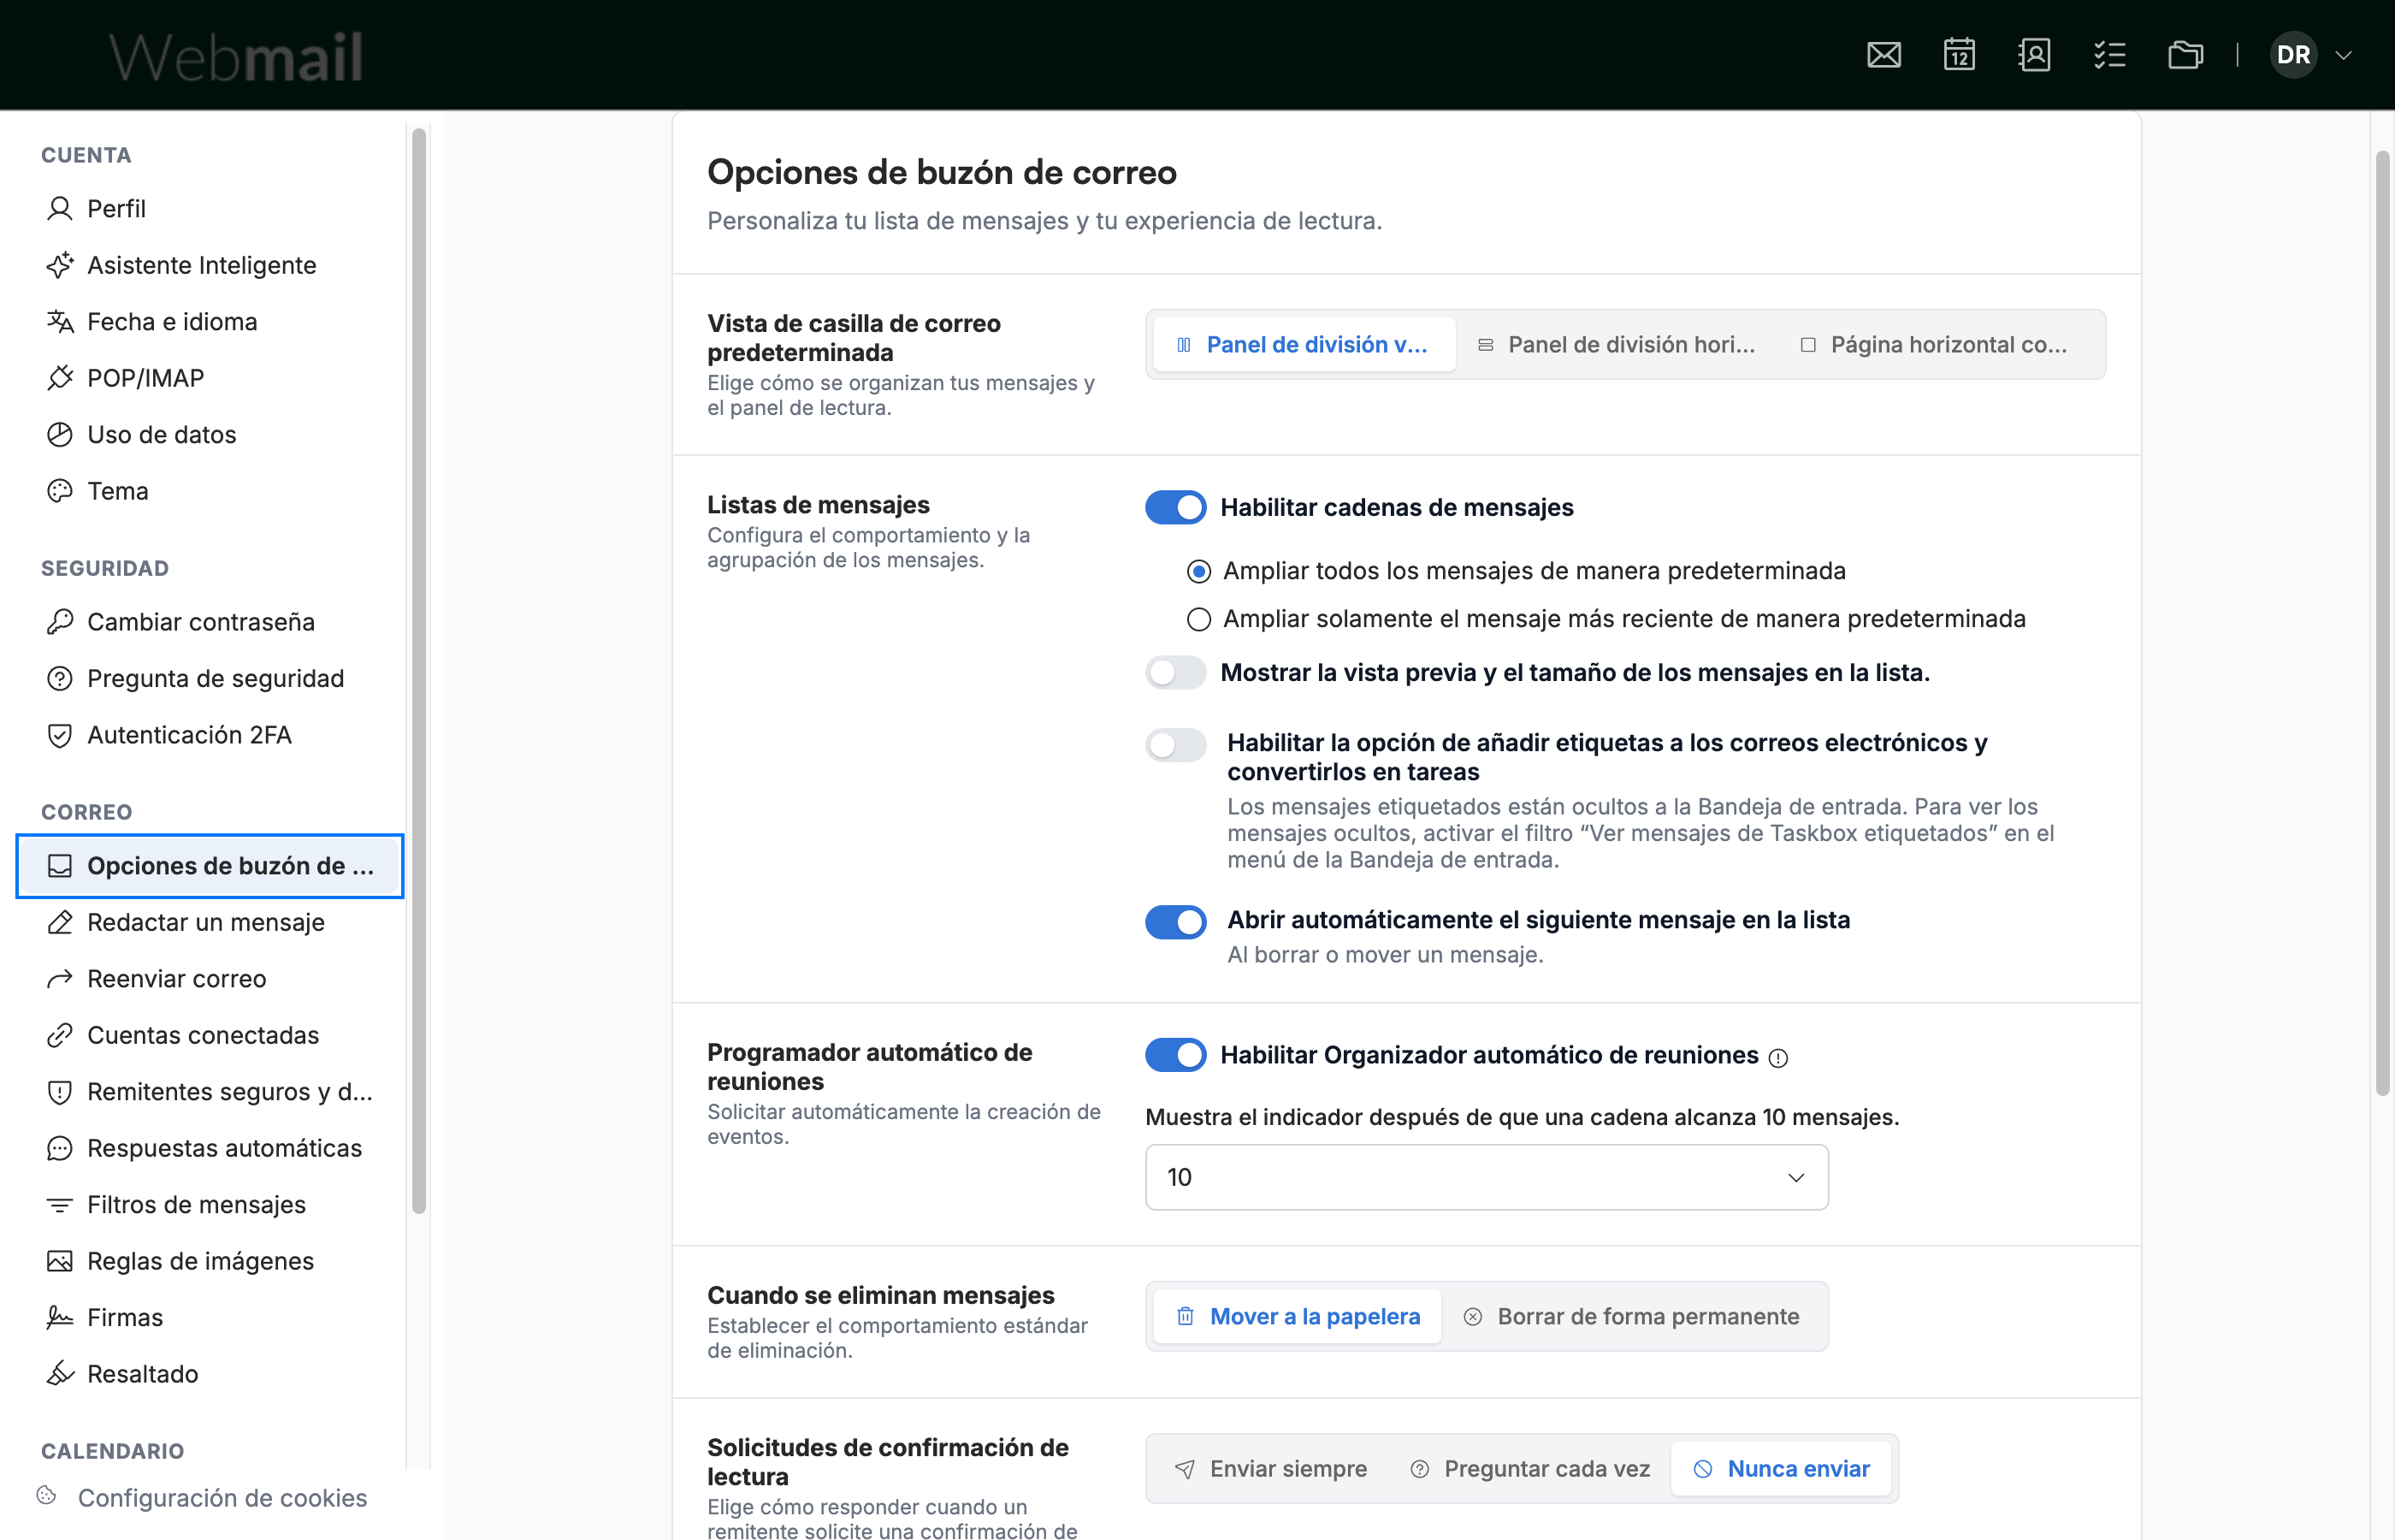2395x1540 pixels.
Task: Click the Asistente Inteligente sparkle icon
Action: [60, 265]
